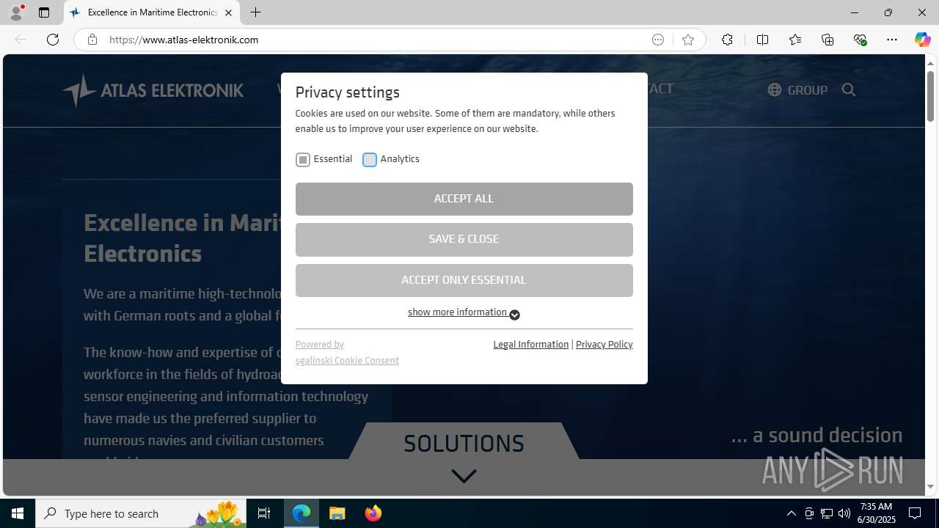Viewport: 939px width, 528px height.
Task: Toggle the Essential cookies checkbox
Action: point(303,160)
